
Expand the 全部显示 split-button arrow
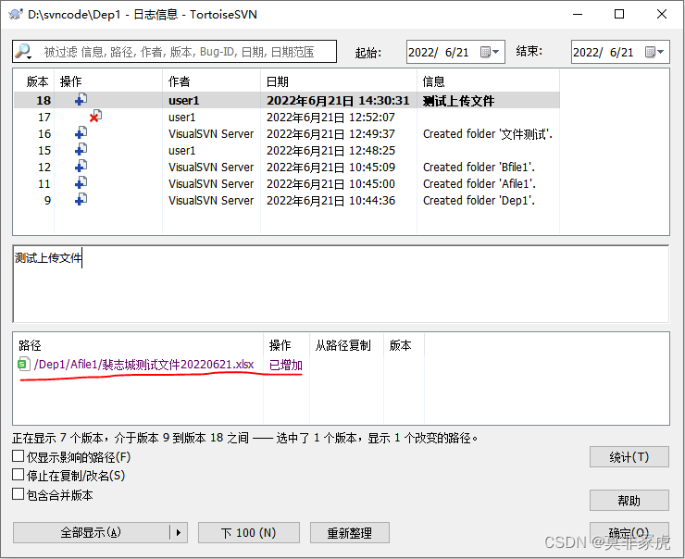179,532
